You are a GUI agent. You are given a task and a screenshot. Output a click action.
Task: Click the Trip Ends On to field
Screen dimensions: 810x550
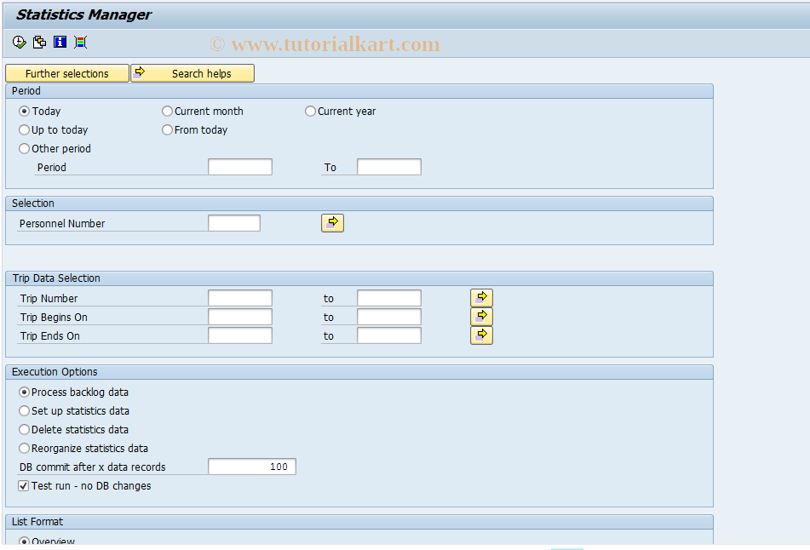[x=389, y=335]
